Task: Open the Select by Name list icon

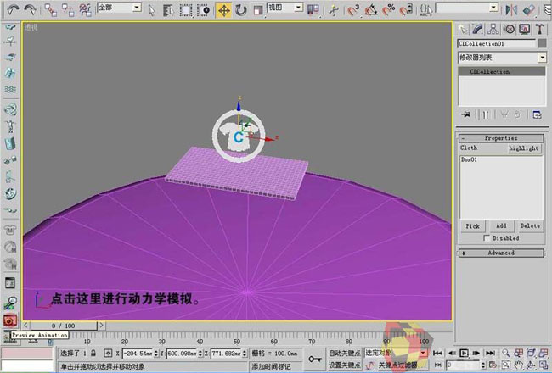Action: [169, 10]
